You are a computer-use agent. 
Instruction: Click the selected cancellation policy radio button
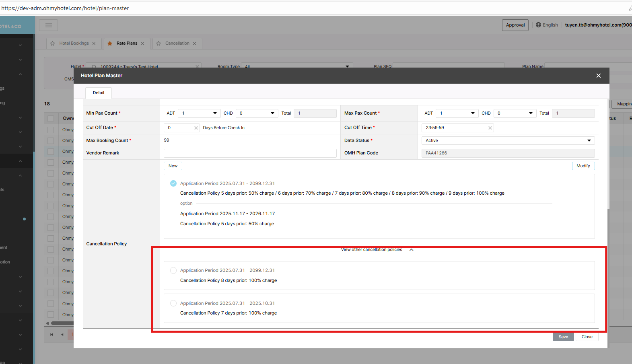tap(173, 183)
